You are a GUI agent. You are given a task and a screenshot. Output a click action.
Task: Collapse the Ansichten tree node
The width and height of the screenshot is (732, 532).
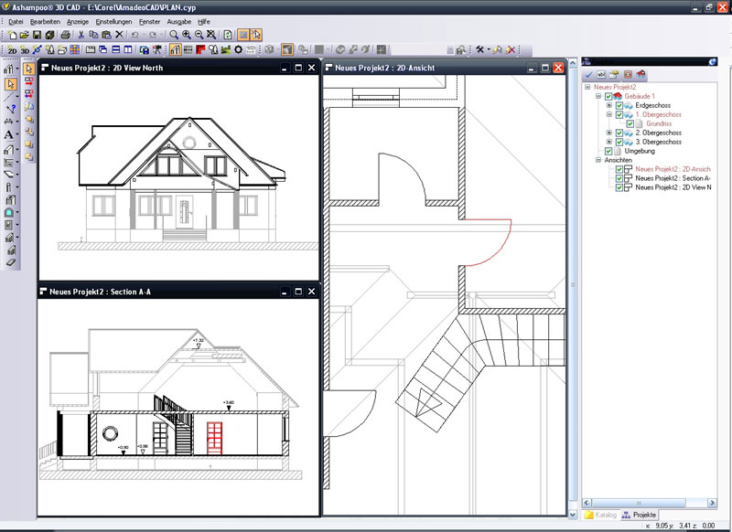pyautogui.click(x=598, y=160)
